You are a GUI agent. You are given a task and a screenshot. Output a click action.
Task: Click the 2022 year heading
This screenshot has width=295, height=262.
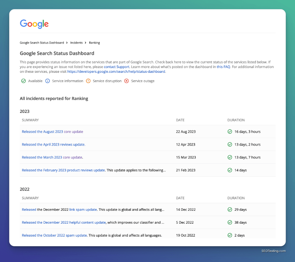click(25, 189)
